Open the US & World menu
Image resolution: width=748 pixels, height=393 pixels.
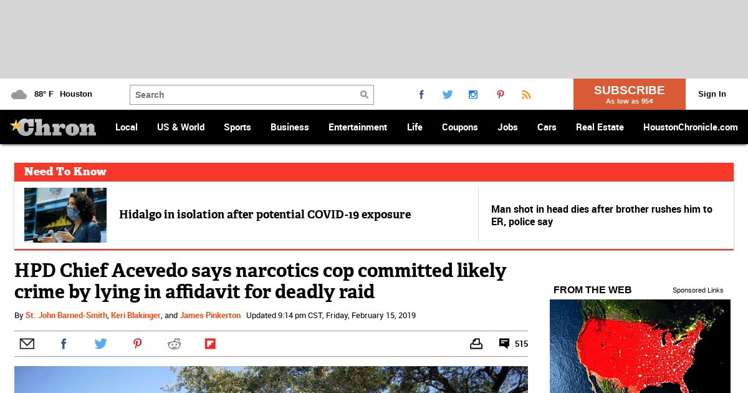coord(181,127)
